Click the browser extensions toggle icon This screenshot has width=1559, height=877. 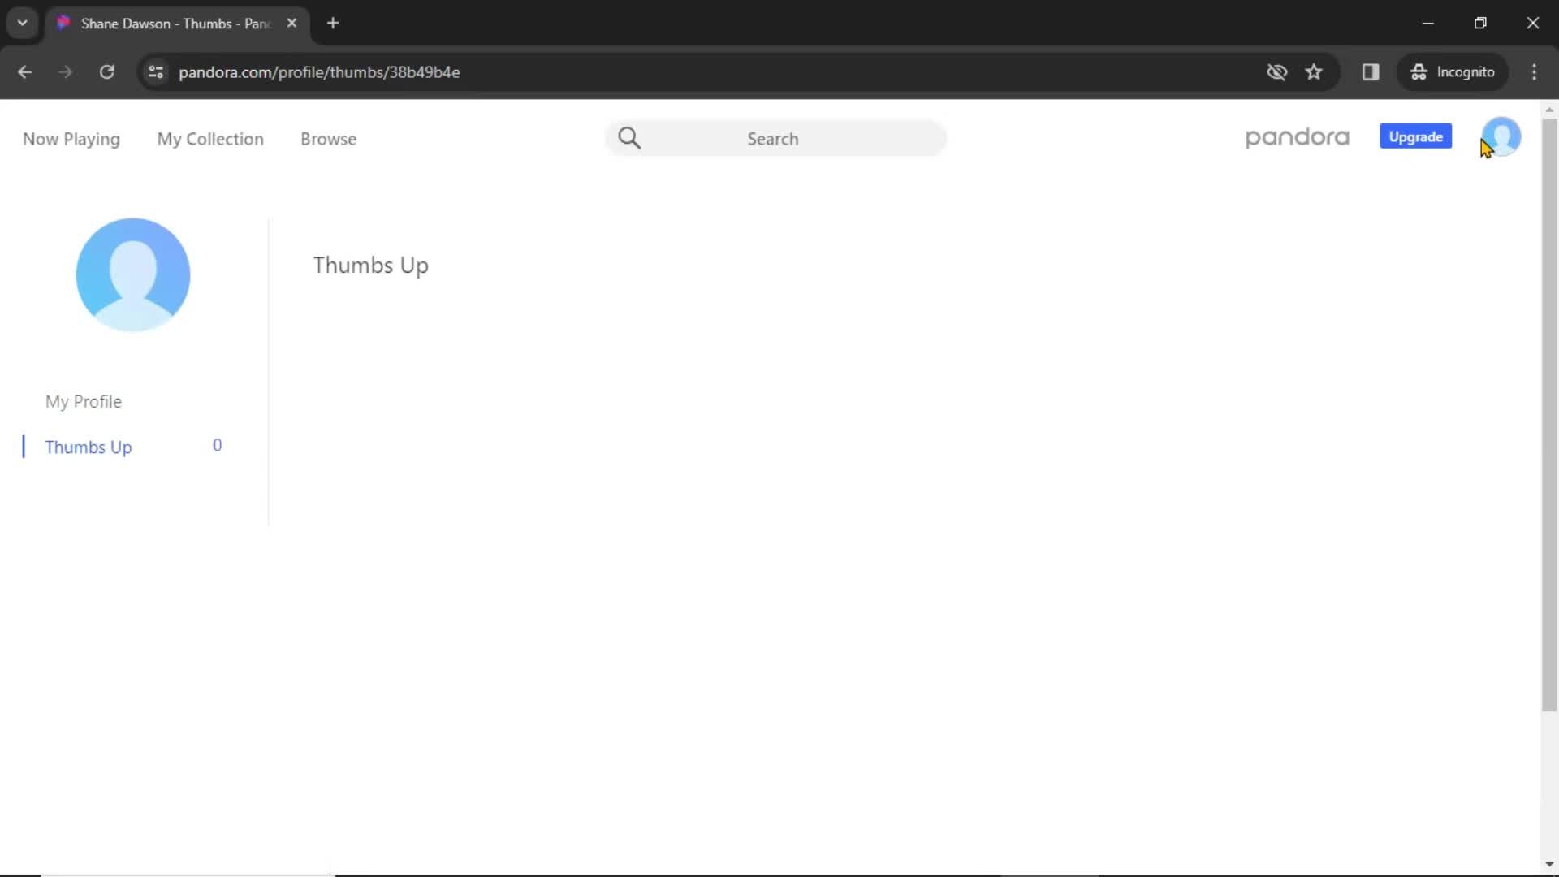tap(1370, 71)
